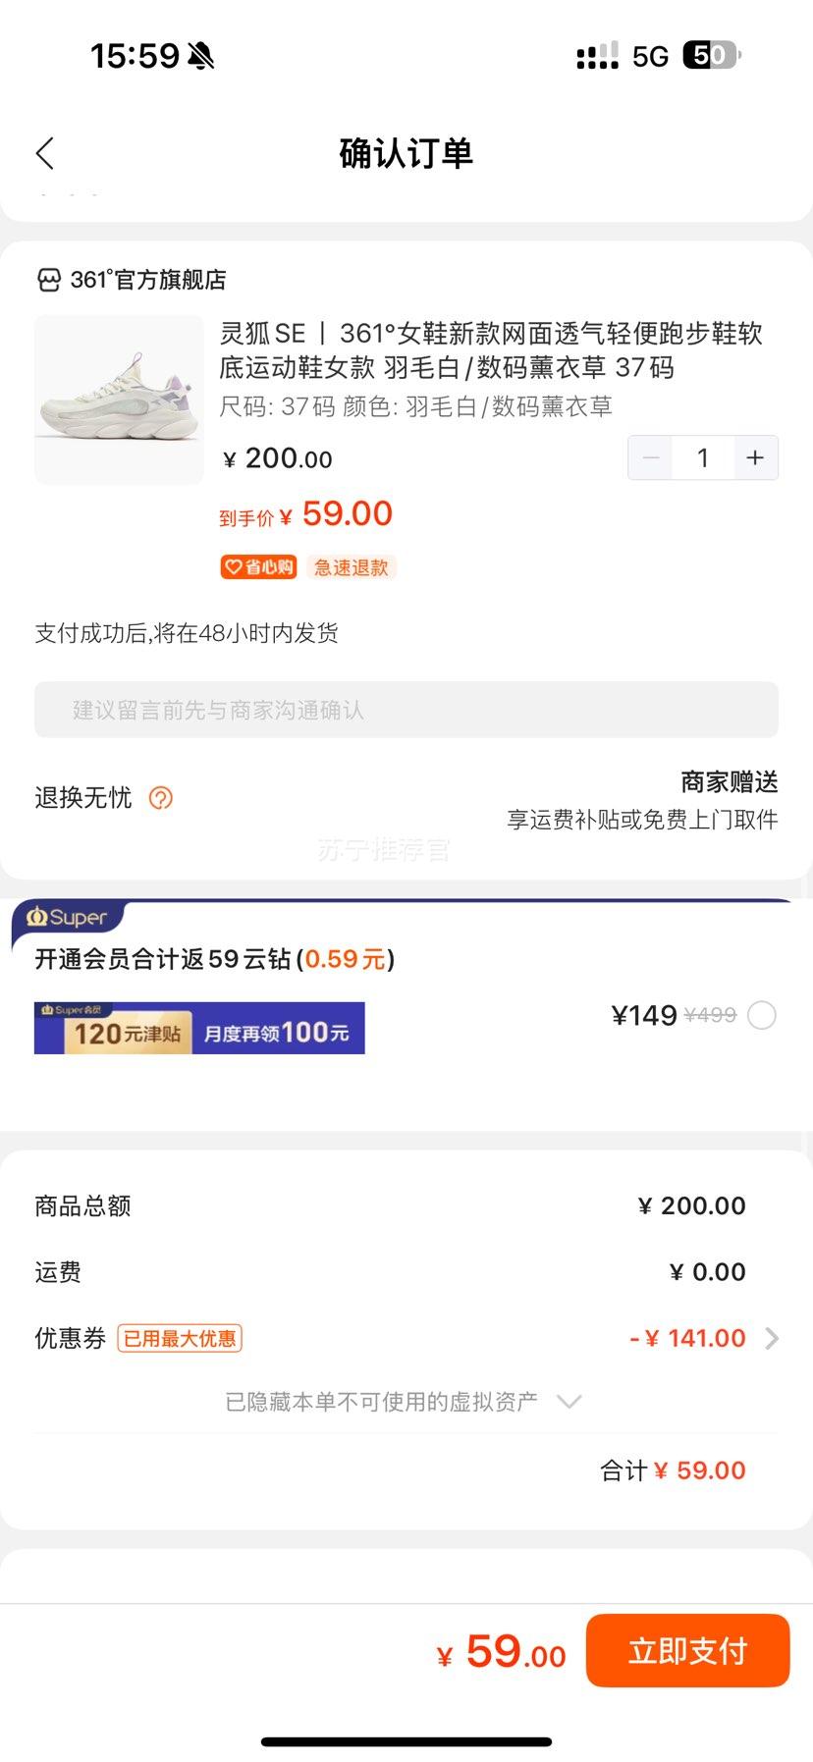Screen dimensions: 813x1762
Task: Select the ¥149 Super membership radio button
Action: click(762, 1015)
